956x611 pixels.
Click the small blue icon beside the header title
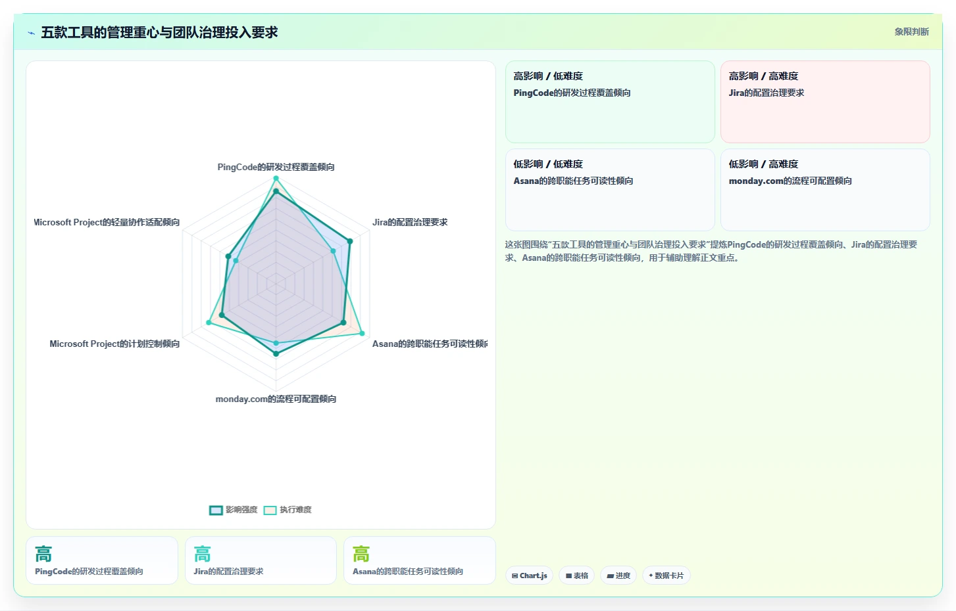coord(31,33)
